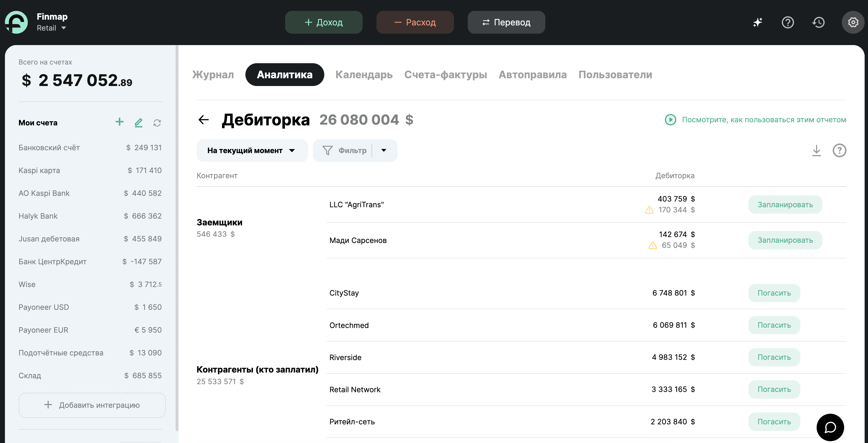Play the report tutorial video icon
The width and height of the screenshot is (868, 443).
[670, 119]
